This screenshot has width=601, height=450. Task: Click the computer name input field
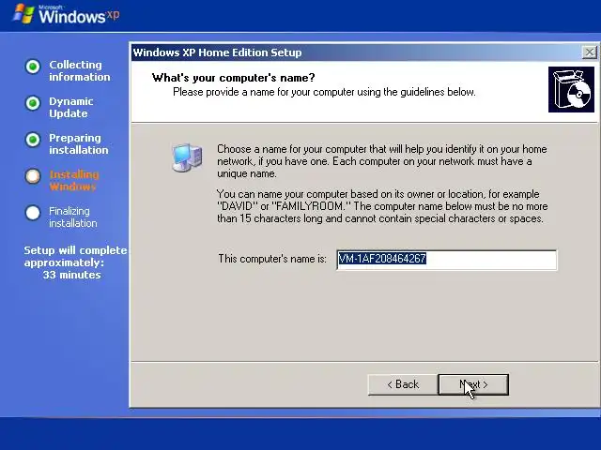(447, 260)
